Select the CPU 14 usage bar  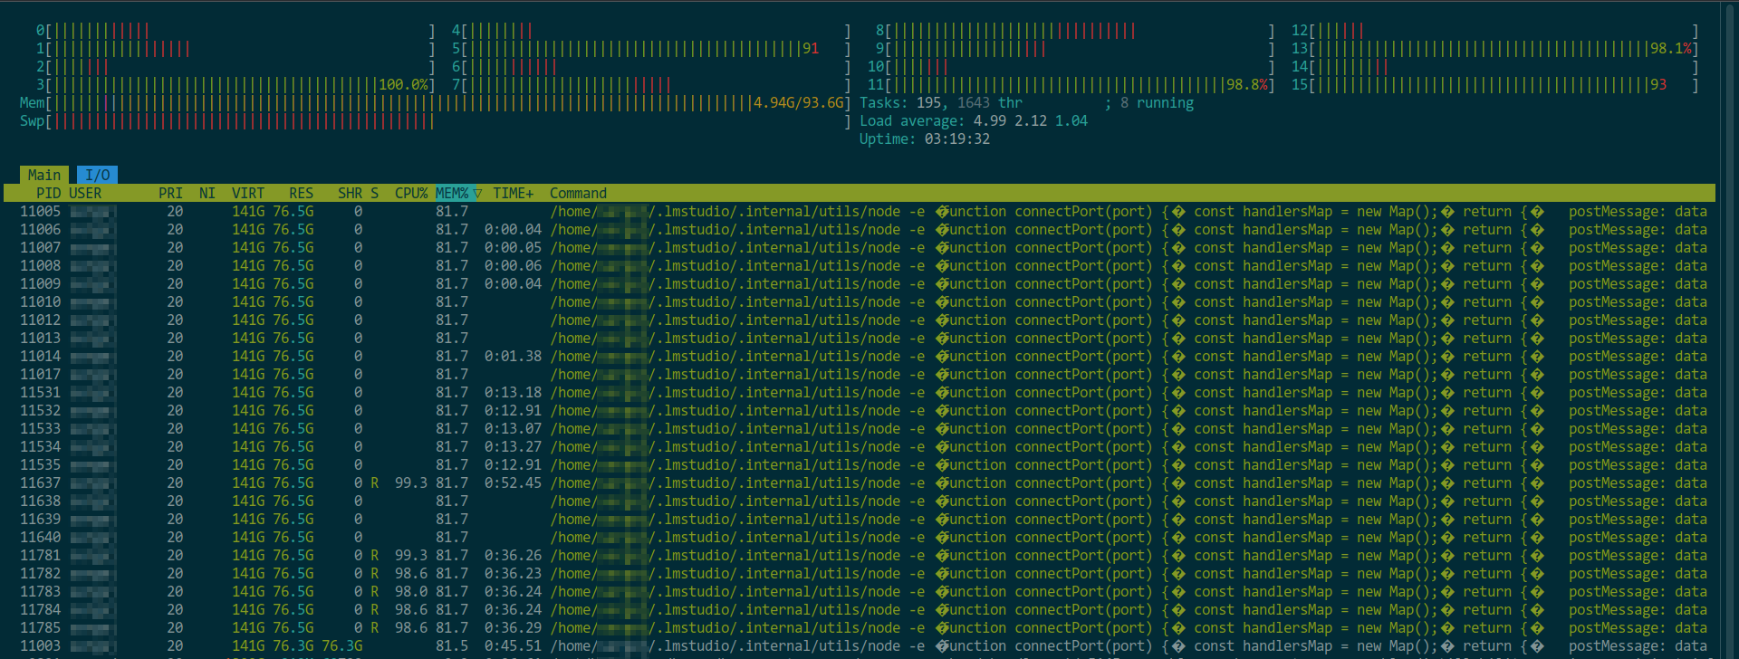point(1495,67)
